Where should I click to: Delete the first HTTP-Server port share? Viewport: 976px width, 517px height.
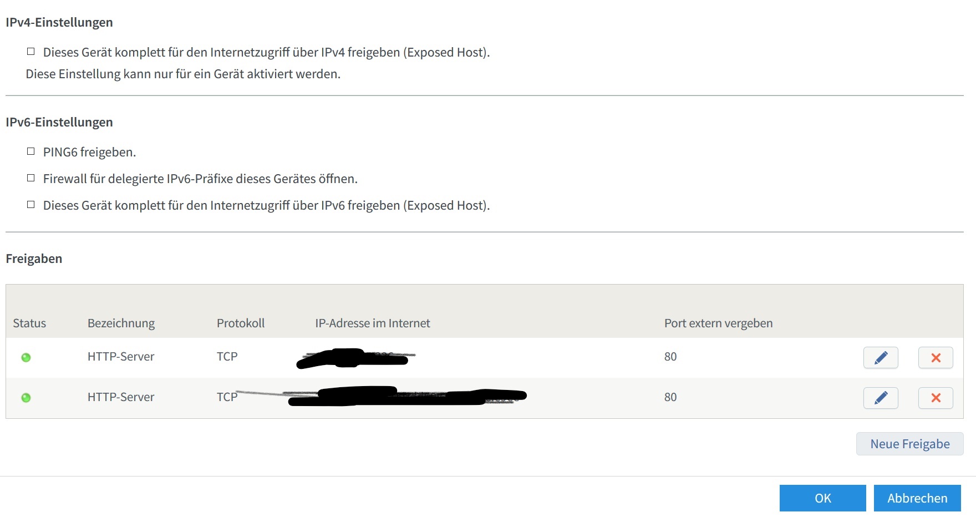[936, 358]
